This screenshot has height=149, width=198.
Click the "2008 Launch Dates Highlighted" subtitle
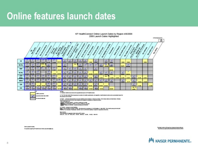[104, 36]
